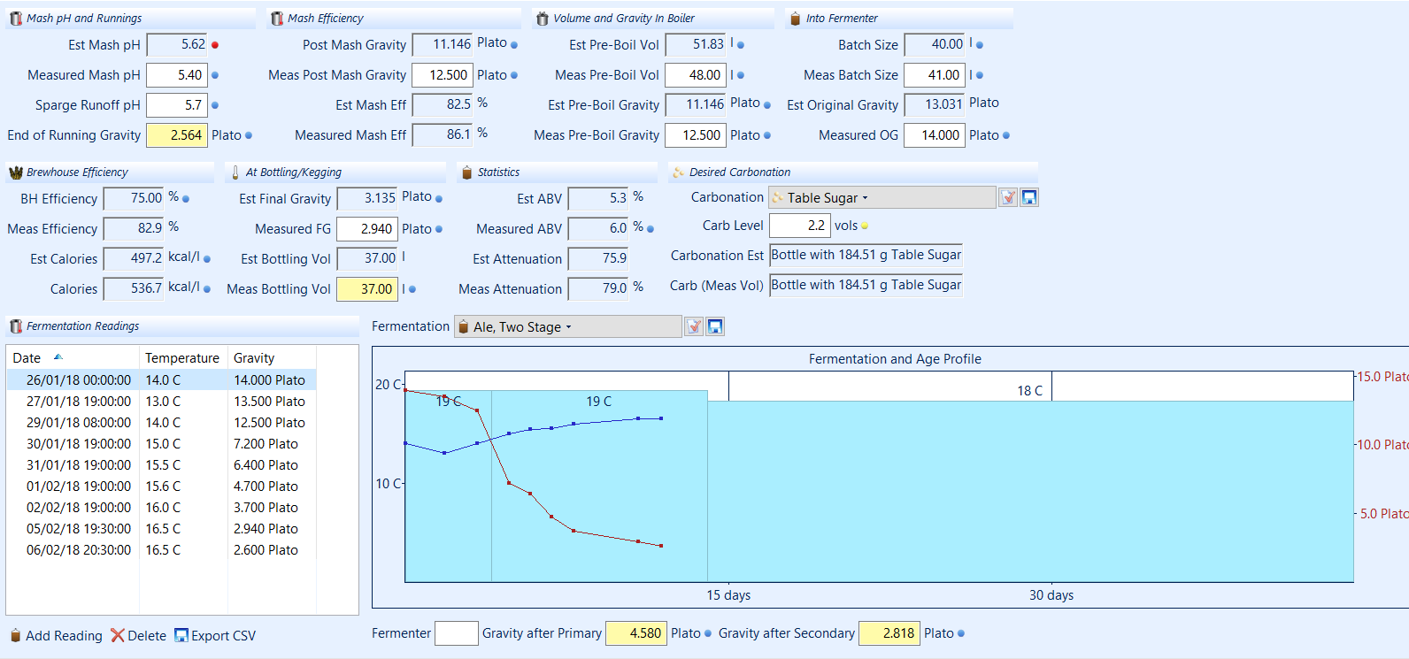Click the empty Fermenter input box
The height and width of the screenshot is (659, 1409).
(456, 633)
